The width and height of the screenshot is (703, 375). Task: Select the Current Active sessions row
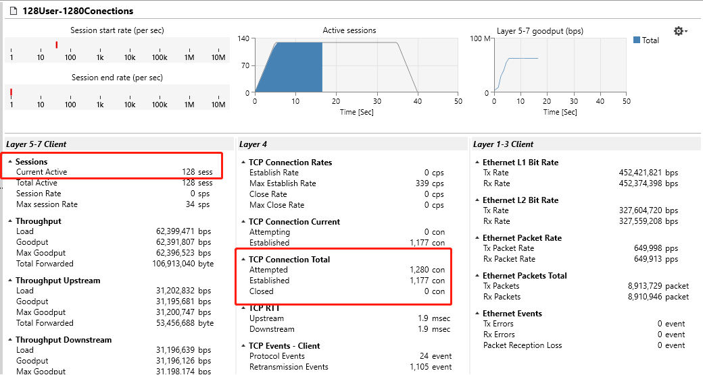(114, 172)
